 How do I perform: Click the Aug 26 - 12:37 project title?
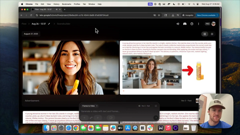coord(39,24)
